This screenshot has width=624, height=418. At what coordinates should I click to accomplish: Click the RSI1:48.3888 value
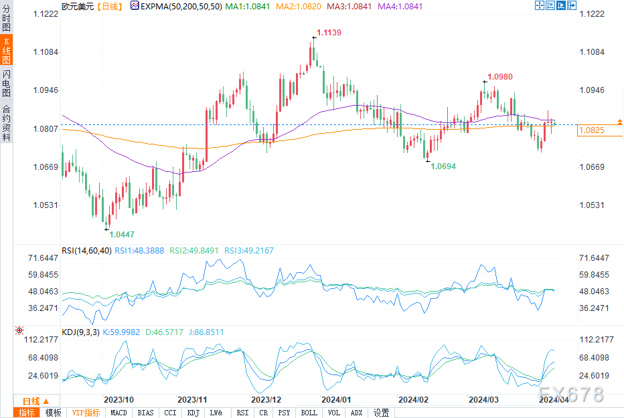[139, 250]
